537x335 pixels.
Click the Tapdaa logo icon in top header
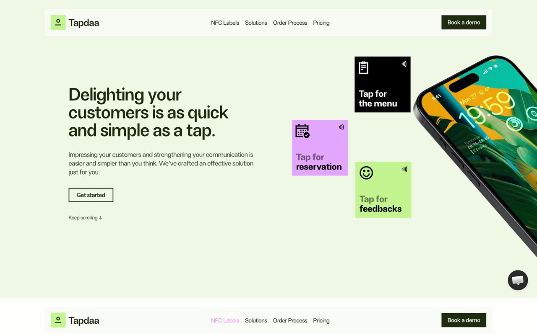pos(58,22)
